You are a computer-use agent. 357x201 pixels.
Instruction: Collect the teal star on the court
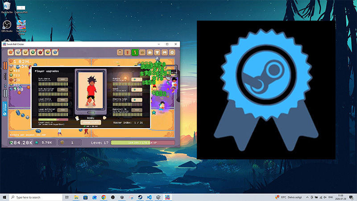tap(154, 113)
